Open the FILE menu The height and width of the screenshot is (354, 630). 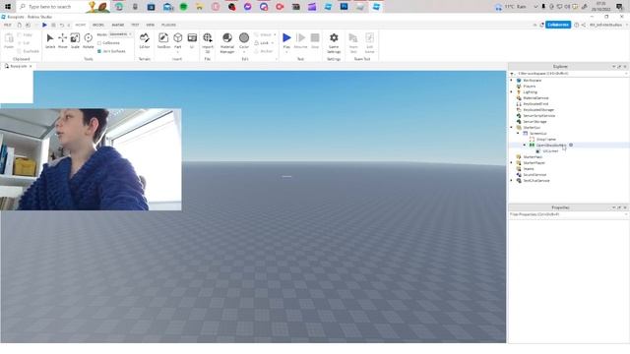click(x=8, y=25)
